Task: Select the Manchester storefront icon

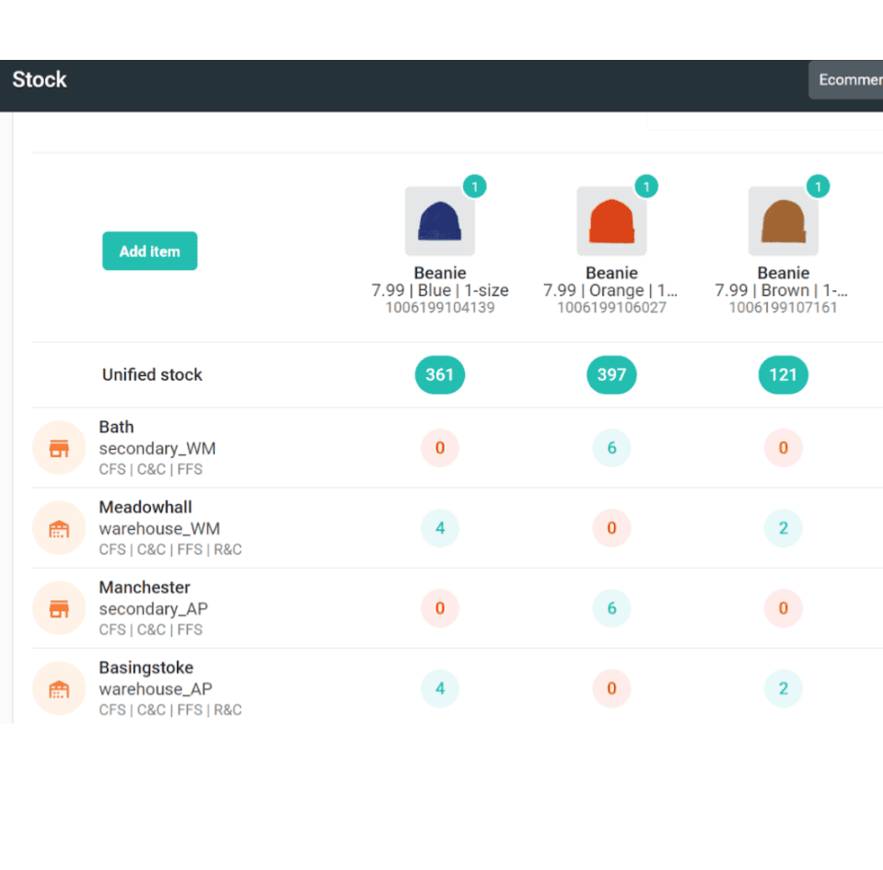Action: click(59, 607)
